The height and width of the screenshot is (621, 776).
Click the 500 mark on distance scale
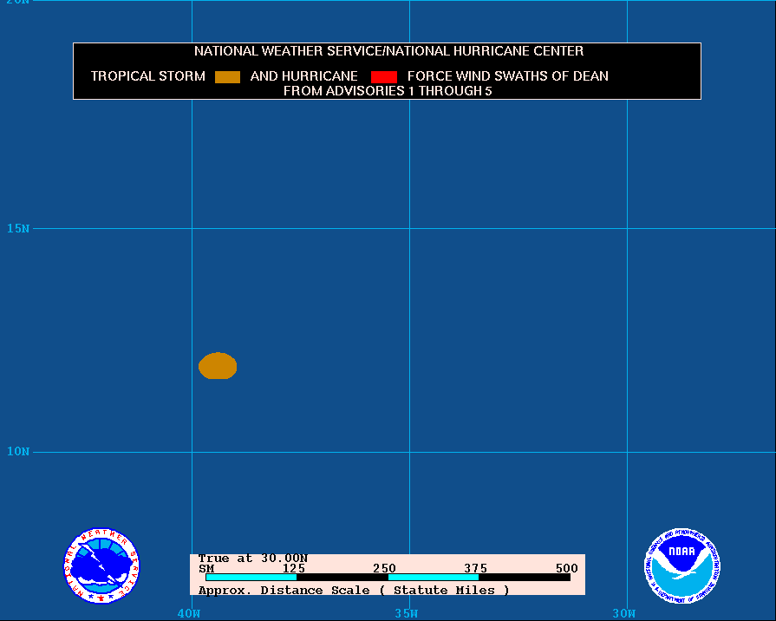click(567, 568)
